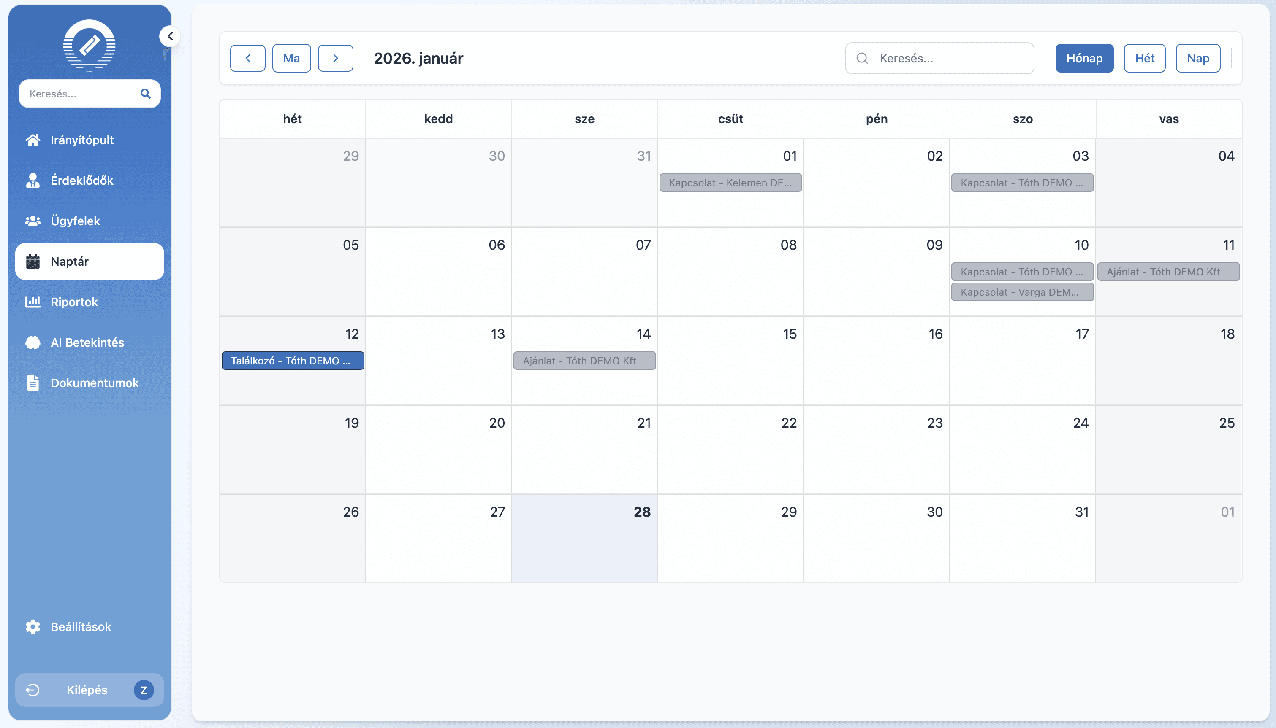Click the Irányítópult home icon
This screenshot has width=1276, height=728.
tap(33, 140)
